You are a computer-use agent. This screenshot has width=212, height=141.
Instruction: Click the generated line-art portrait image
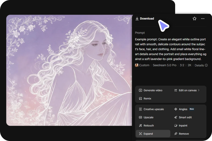click(x=69, y=70)
